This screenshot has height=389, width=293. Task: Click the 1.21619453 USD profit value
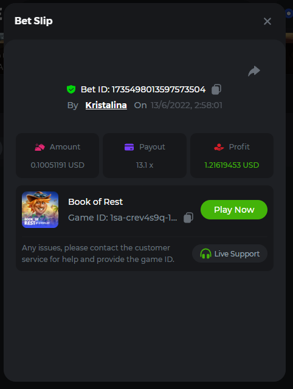[x=232, y=165]
